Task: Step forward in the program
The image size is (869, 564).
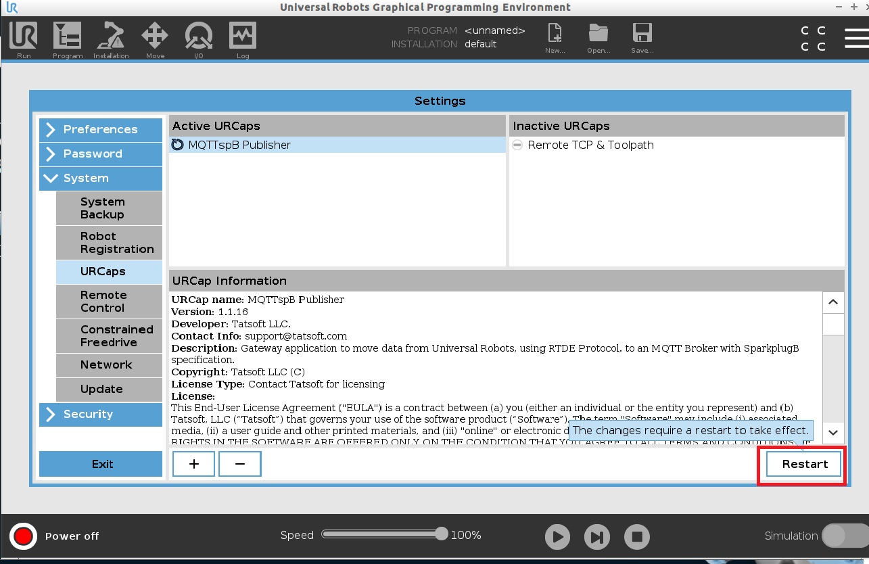Action: tap(596, 537)
